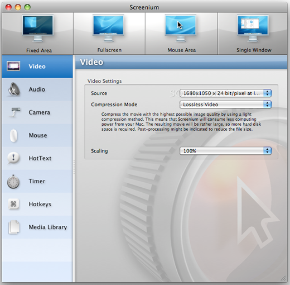
Task: Click the Video sidebar screen icon
Action: [13, 66]
